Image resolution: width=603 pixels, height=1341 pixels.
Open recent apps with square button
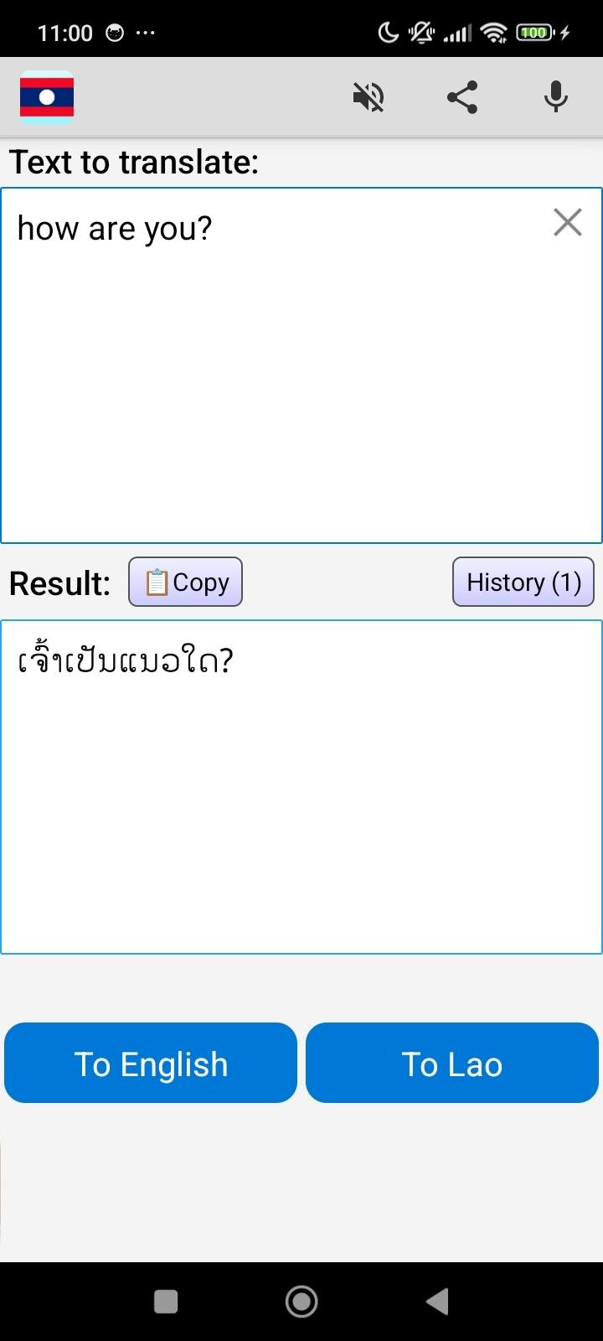click(x=166, y=1302)
